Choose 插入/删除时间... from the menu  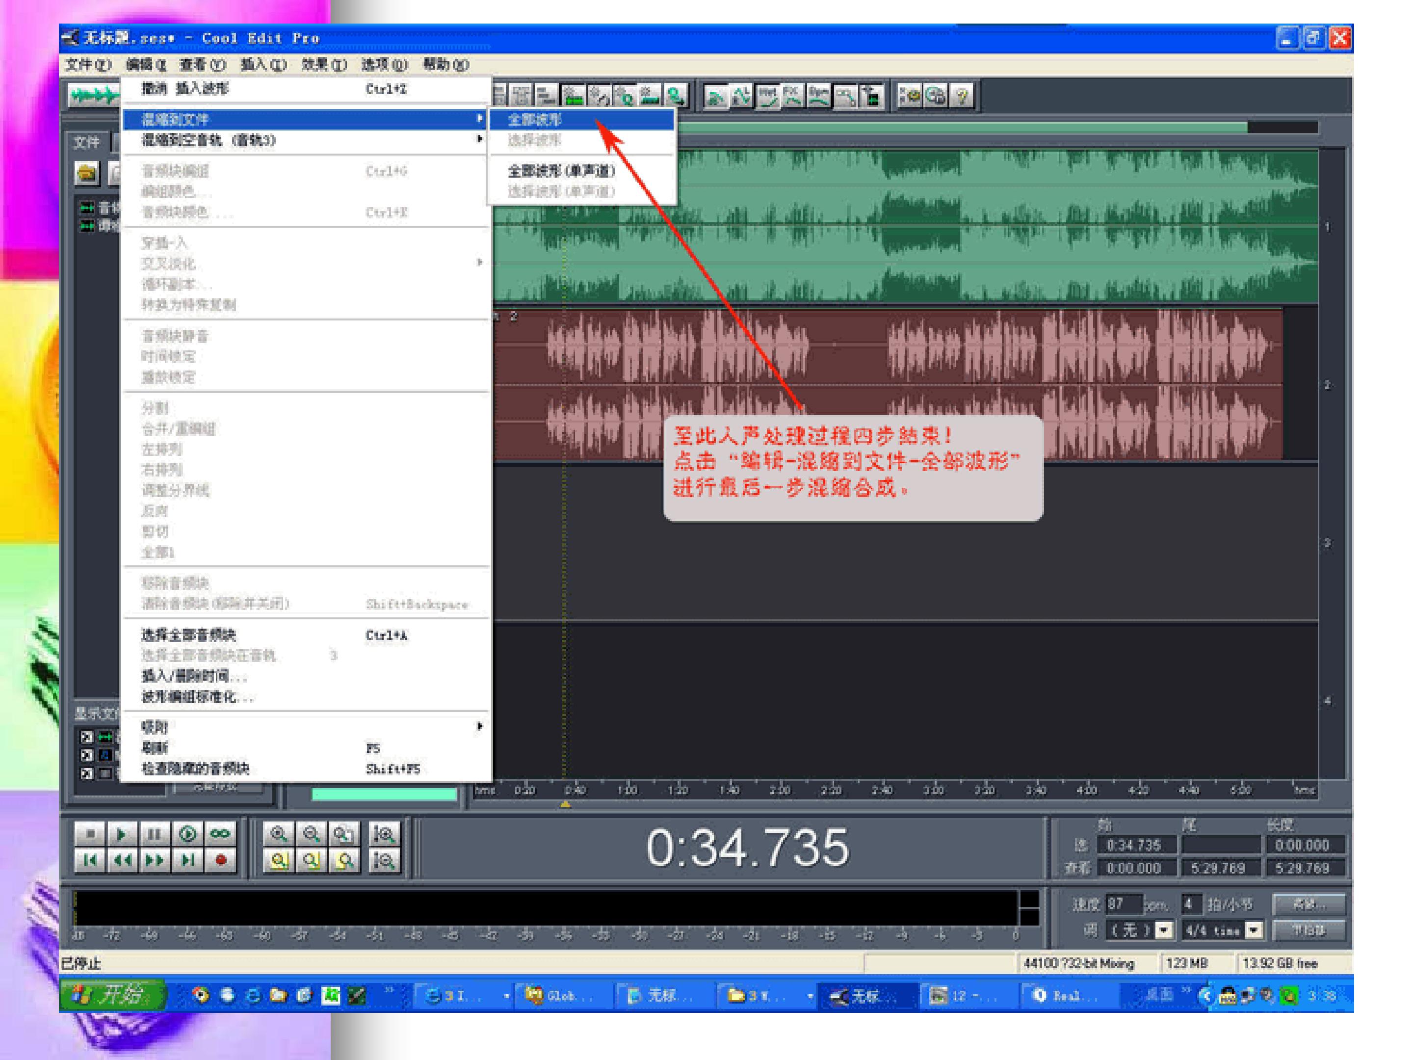pyautogui.click(x=307, y=676)
